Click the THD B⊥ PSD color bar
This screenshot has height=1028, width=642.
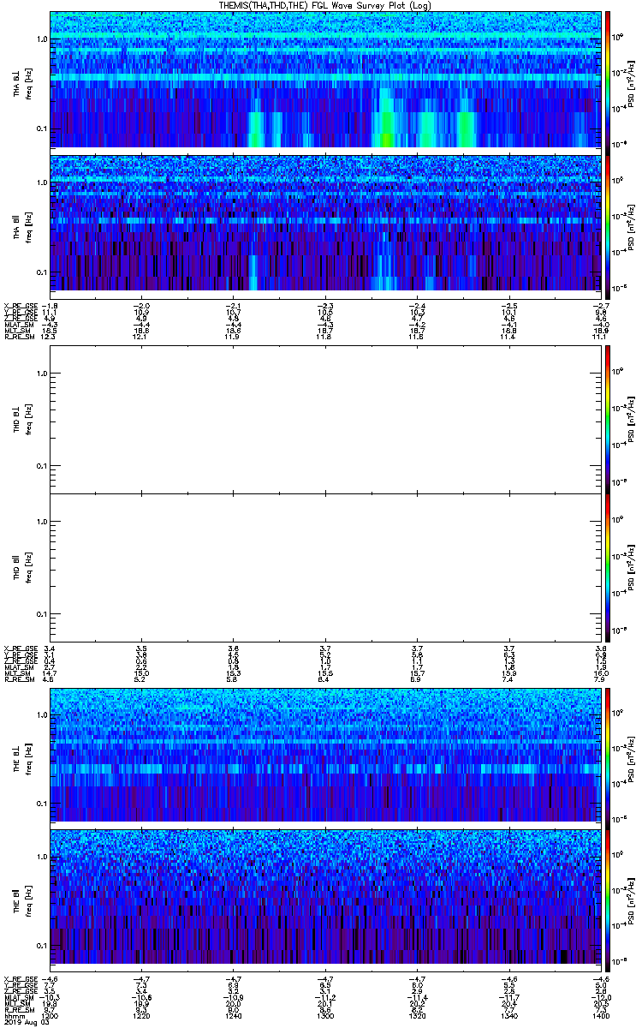tap(608, 418)
